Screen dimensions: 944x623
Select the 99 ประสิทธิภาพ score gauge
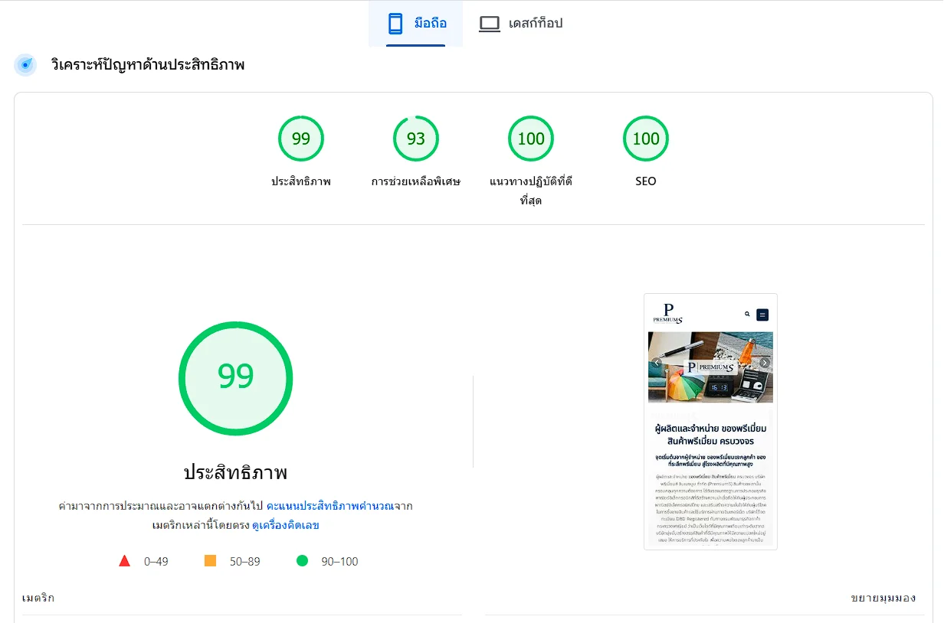click(x=301, y=139)
